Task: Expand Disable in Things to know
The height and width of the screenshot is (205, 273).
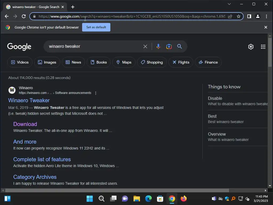Action: pos(238,101)
